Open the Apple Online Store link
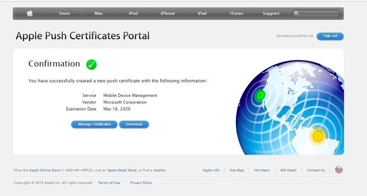The image size is (367, 196). pyautogui.click(x=44, y=170)
